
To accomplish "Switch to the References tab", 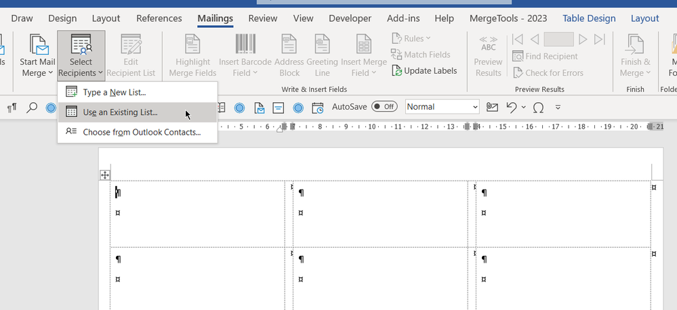I will [159, 18].
